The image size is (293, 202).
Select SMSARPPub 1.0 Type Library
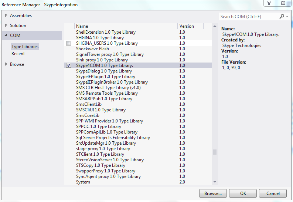pos(138,99)
